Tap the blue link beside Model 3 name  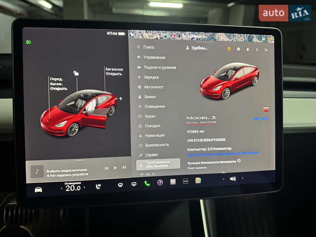[x=261, y=118]
